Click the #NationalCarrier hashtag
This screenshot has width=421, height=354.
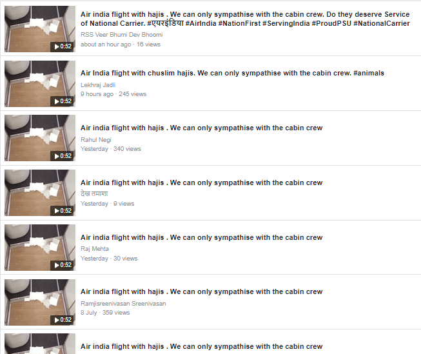point(382,24)
